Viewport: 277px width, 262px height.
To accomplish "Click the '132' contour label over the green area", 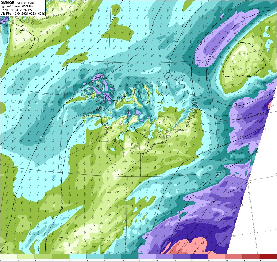I will 22,31.
